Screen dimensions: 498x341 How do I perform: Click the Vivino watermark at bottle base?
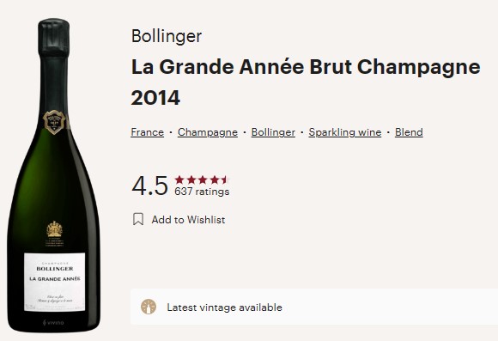coord(53,323)
